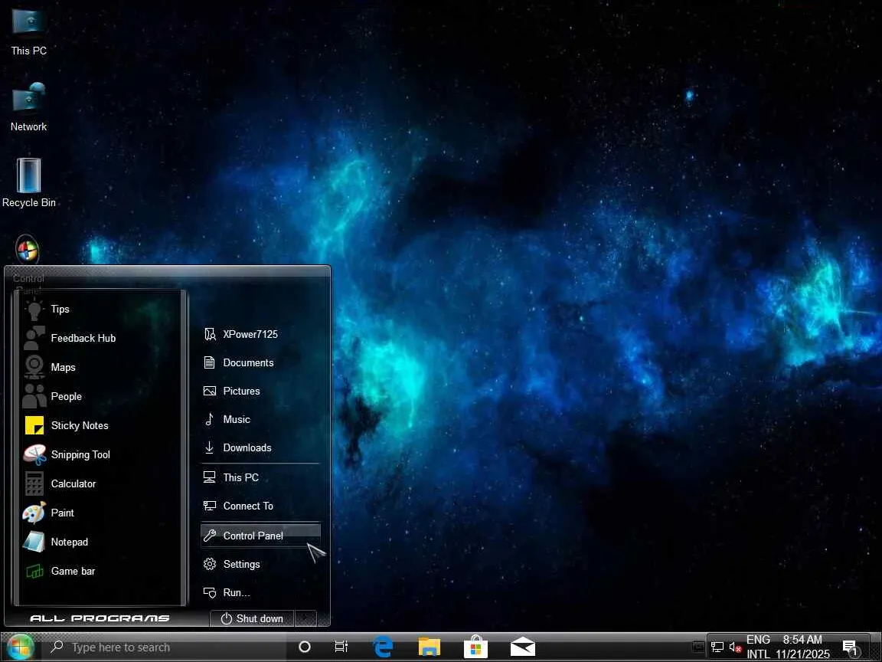Click the Start orb button
Viewport: 882px width, 662px height.
coord(18,647)
